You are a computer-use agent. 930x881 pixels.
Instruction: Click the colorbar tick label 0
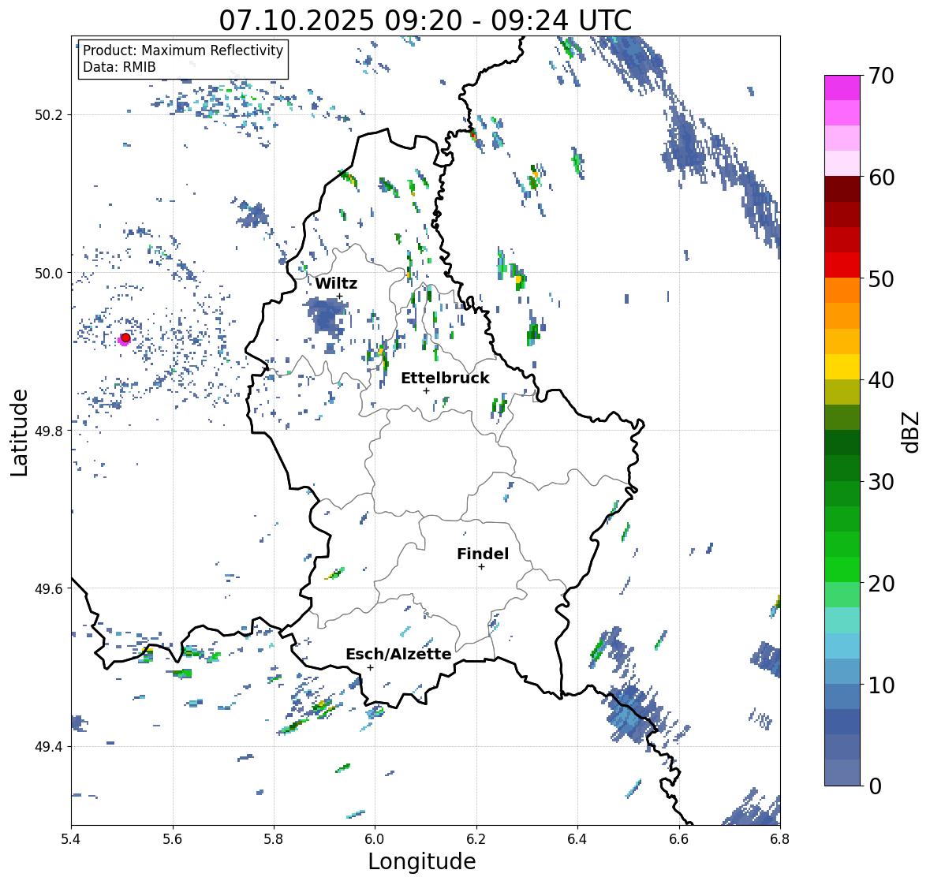[875, 786]
